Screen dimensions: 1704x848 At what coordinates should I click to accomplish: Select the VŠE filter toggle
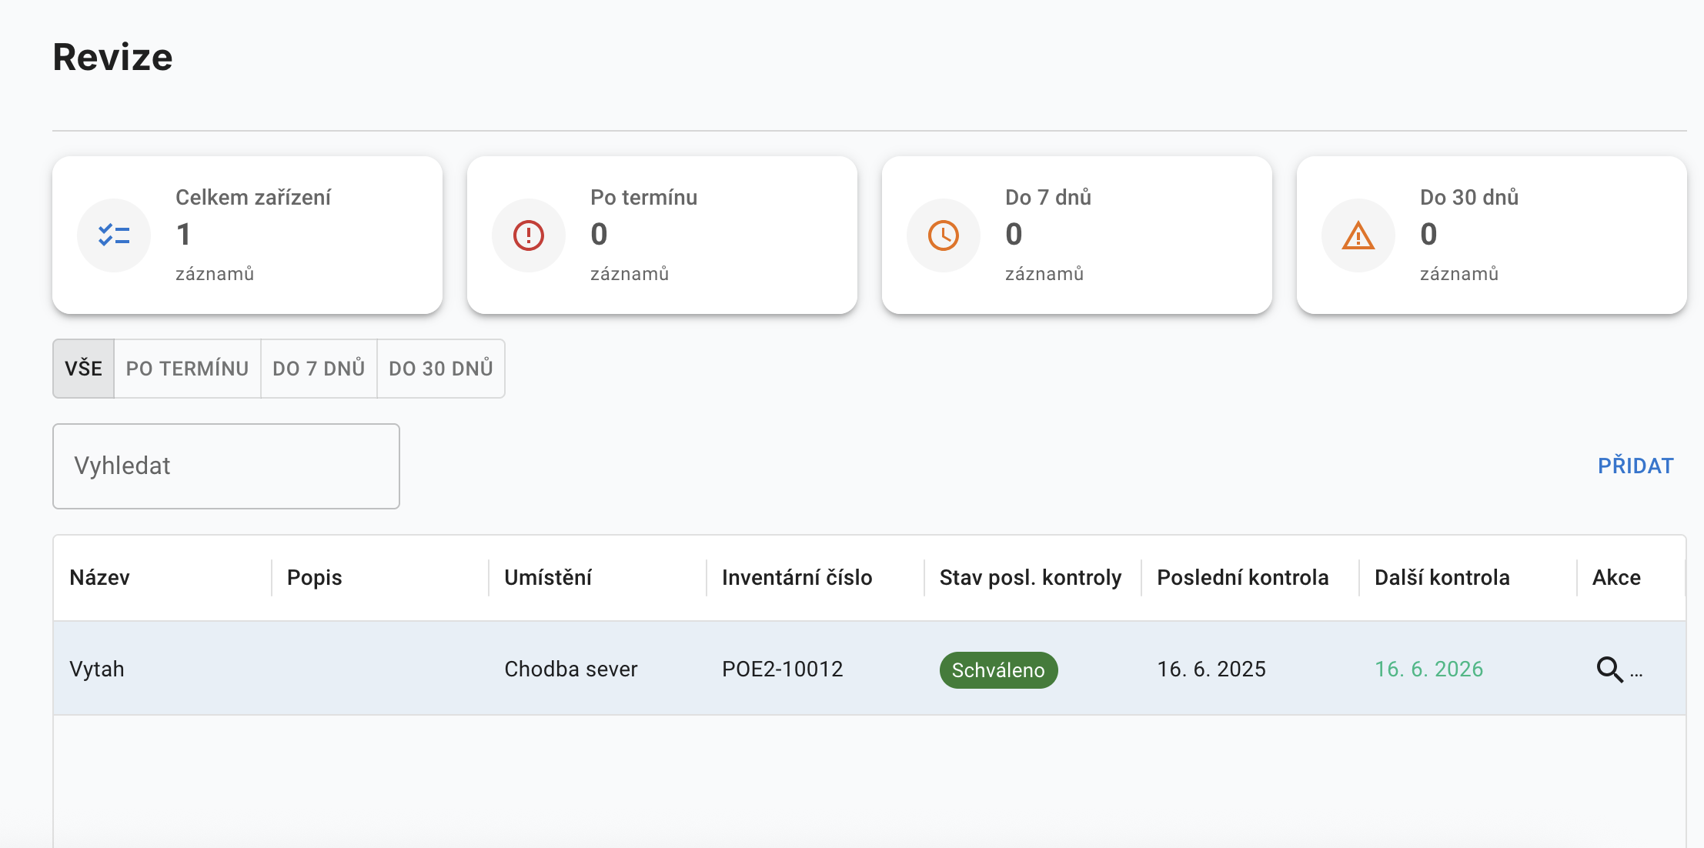click(x=83, y=369)
